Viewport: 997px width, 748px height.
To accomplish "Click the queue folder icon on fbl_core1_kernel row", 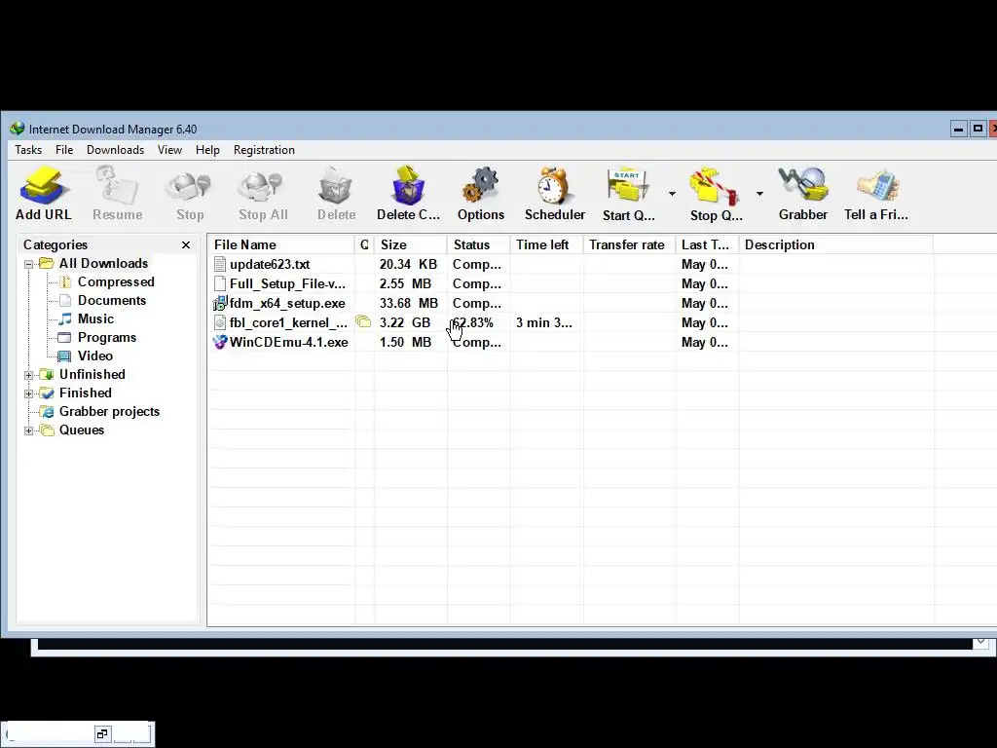I will point(363,321).
